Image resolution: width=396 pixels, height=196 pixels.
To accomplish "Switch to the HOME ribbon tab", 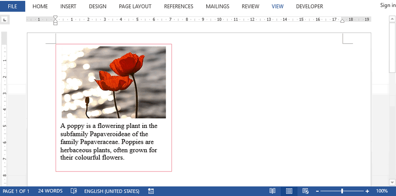I will [40, 7].
